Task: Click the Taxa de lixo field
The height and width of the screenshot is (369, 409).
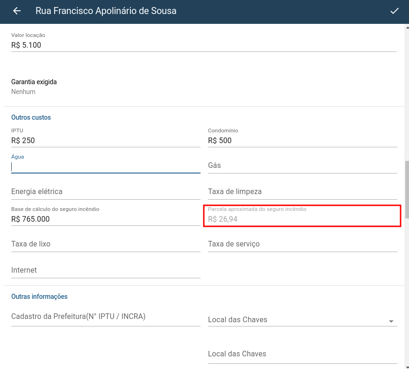Action: point(106,244)
